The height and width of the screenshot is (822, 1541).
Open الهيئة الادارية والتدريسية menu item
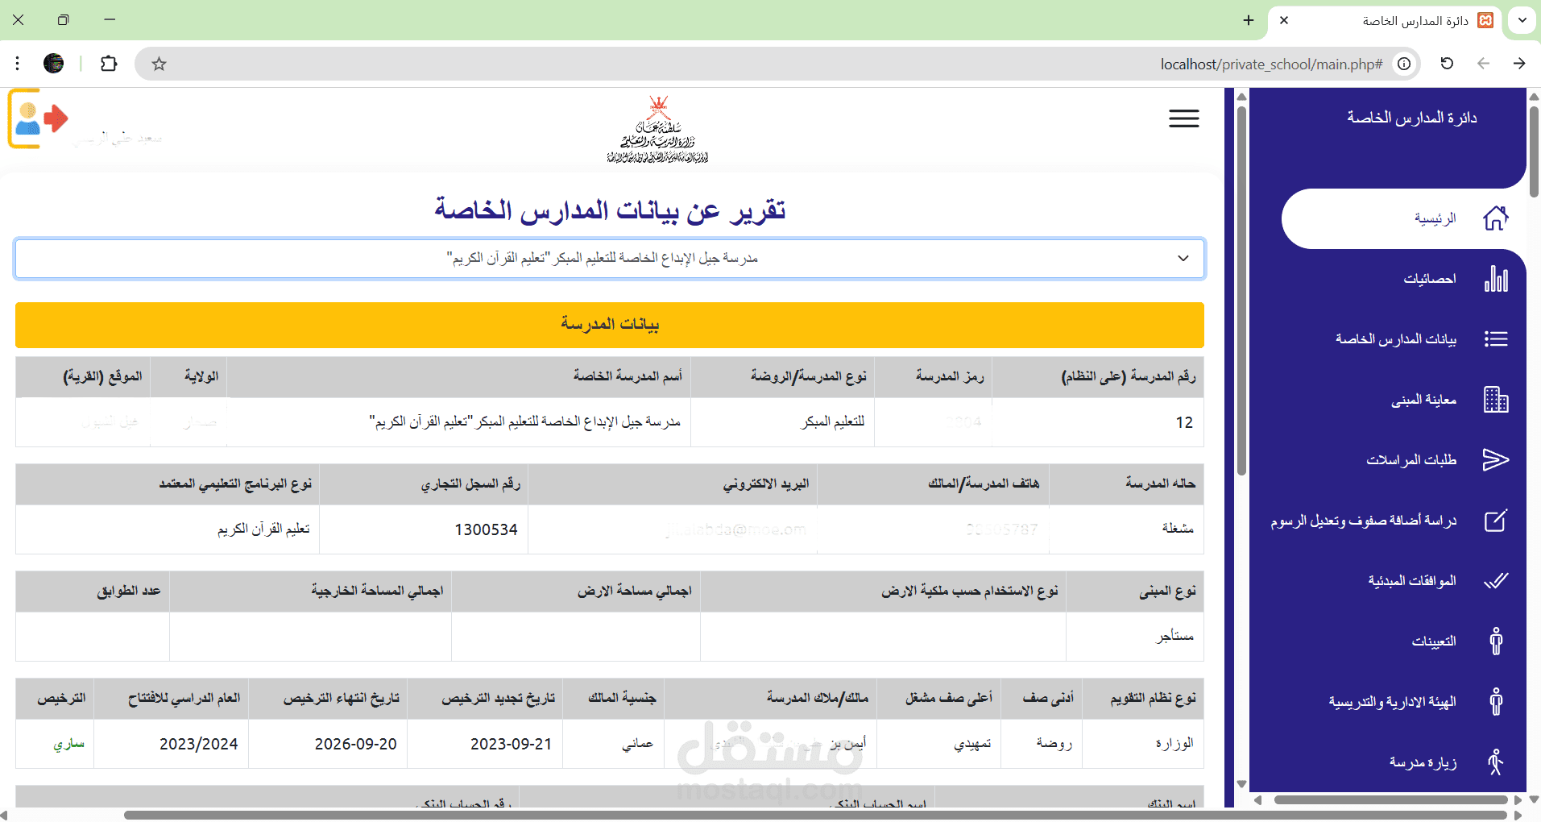(x=1393, y=702)
